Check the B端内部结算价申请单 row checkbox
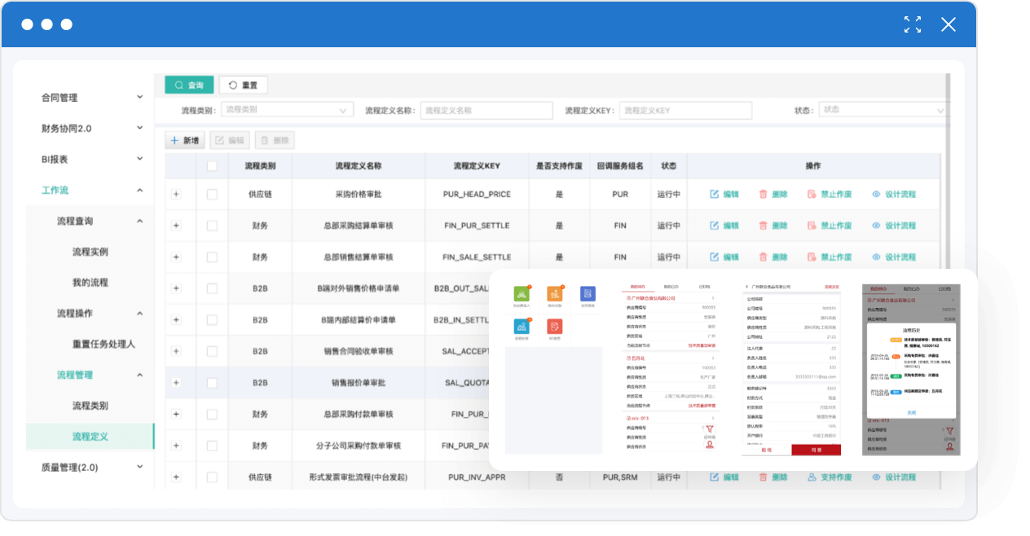Viewport: 1030px width, 536px height. point(213,319)
